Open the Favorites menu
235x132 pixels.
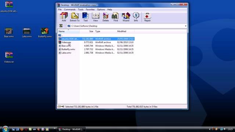point(90,10)
